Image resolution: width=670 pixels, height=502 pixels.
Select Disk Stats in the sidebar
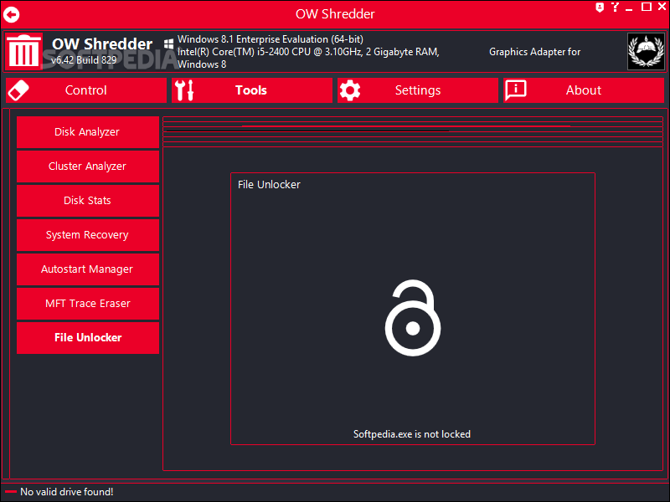tap(88, 201)
